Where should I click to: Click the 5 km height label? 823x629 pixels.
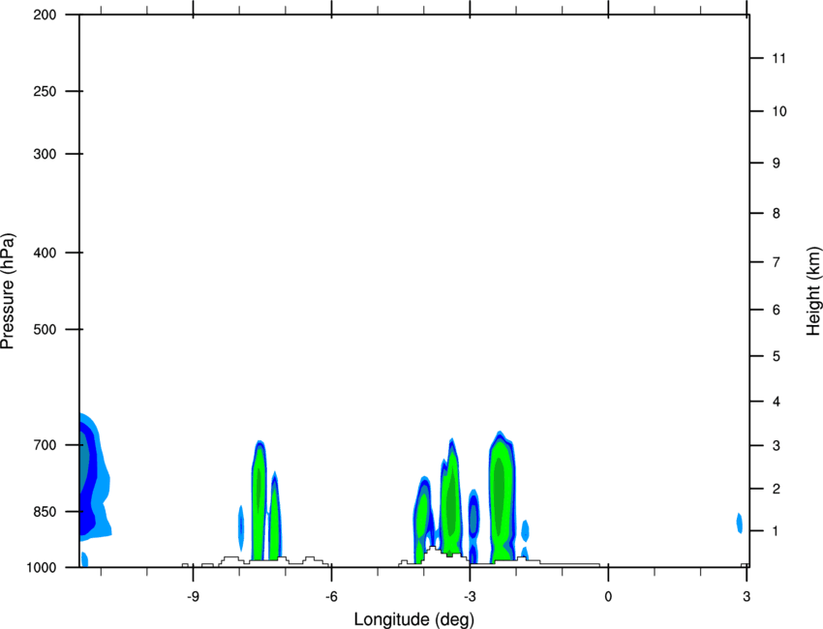coord(776,357)
